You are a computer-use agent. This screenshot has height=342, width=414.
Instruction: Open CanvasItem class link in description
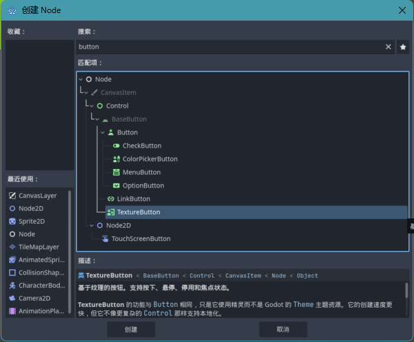coord(243,275)
